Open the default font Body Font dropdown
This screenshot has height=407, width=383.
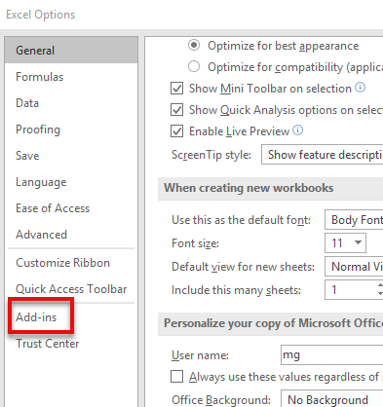pyautogui.click(x=354, y=220)
